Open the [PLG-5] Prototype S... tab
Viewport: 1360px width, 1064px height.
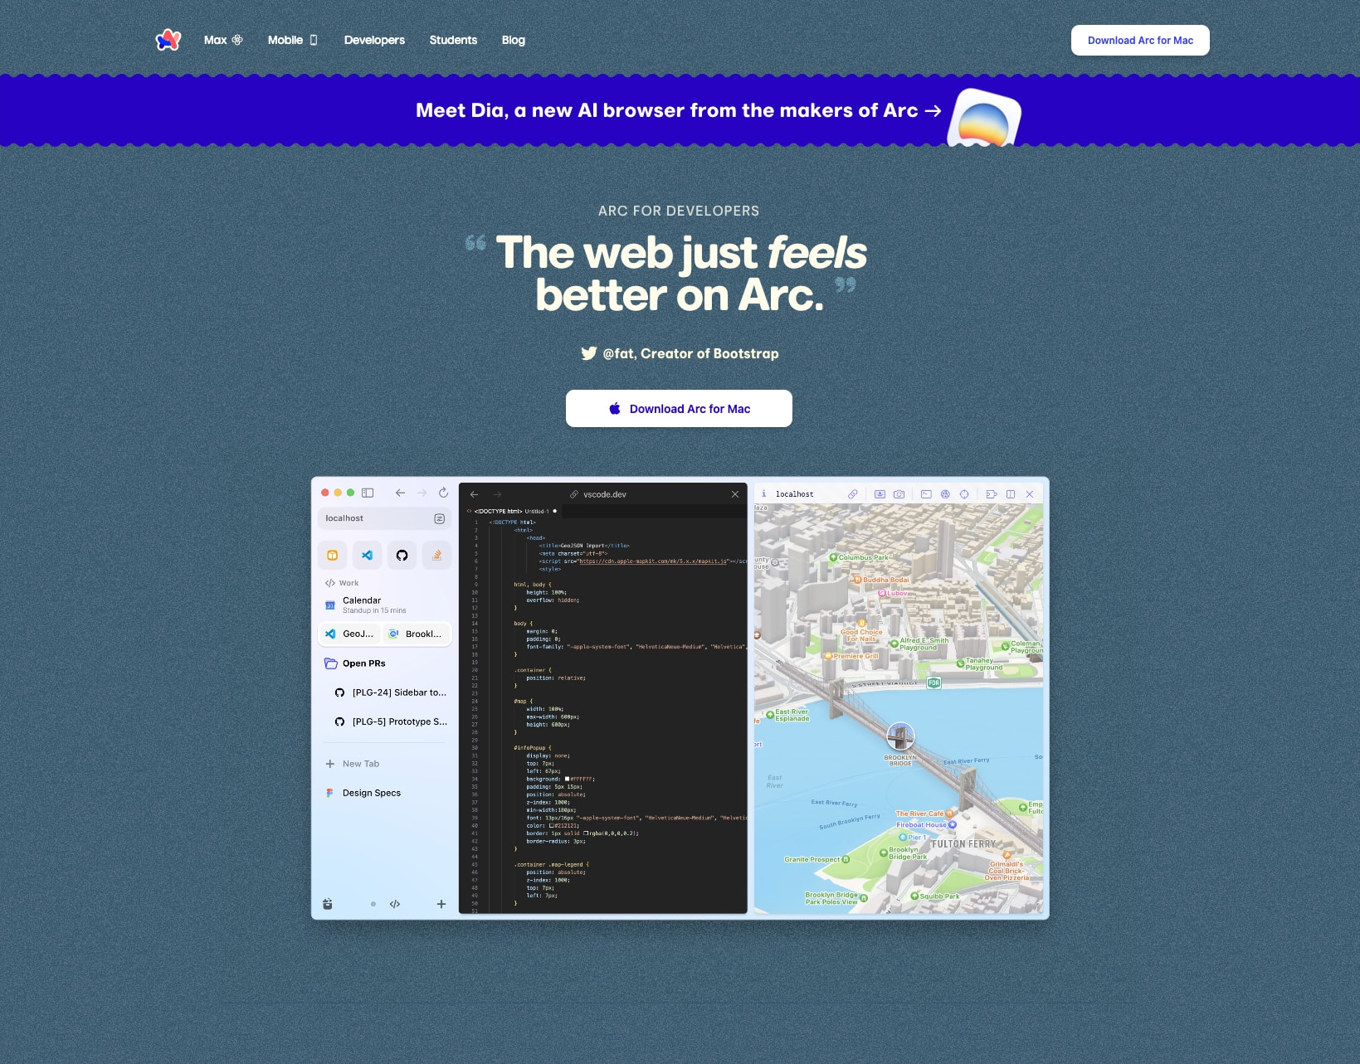click(x=390, y=721)
